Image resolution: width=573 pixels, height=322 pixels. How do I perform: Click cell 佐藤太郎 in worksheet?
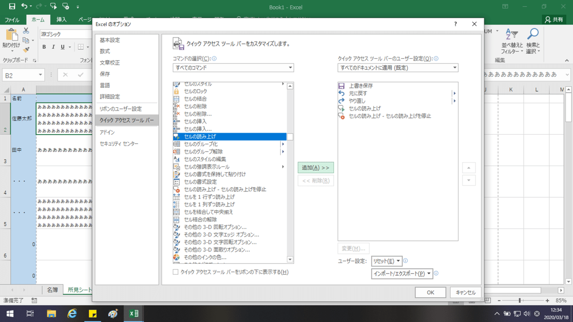tap(23, 119)
